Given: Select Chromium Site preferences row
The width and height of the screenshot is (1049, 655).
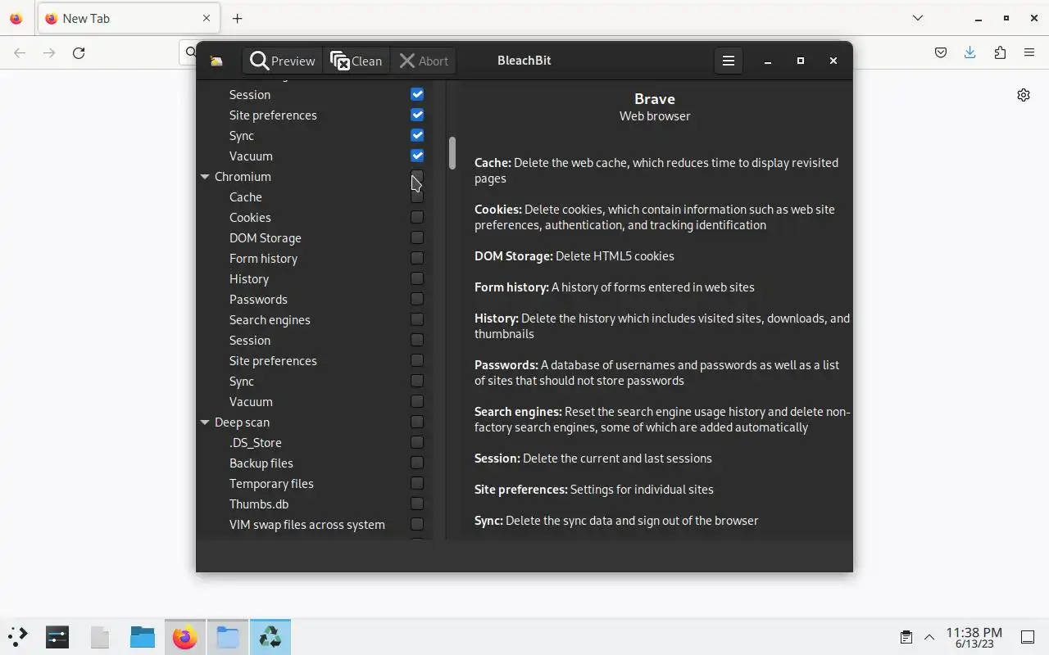Looking at the screenshot, I should point(315,360).
